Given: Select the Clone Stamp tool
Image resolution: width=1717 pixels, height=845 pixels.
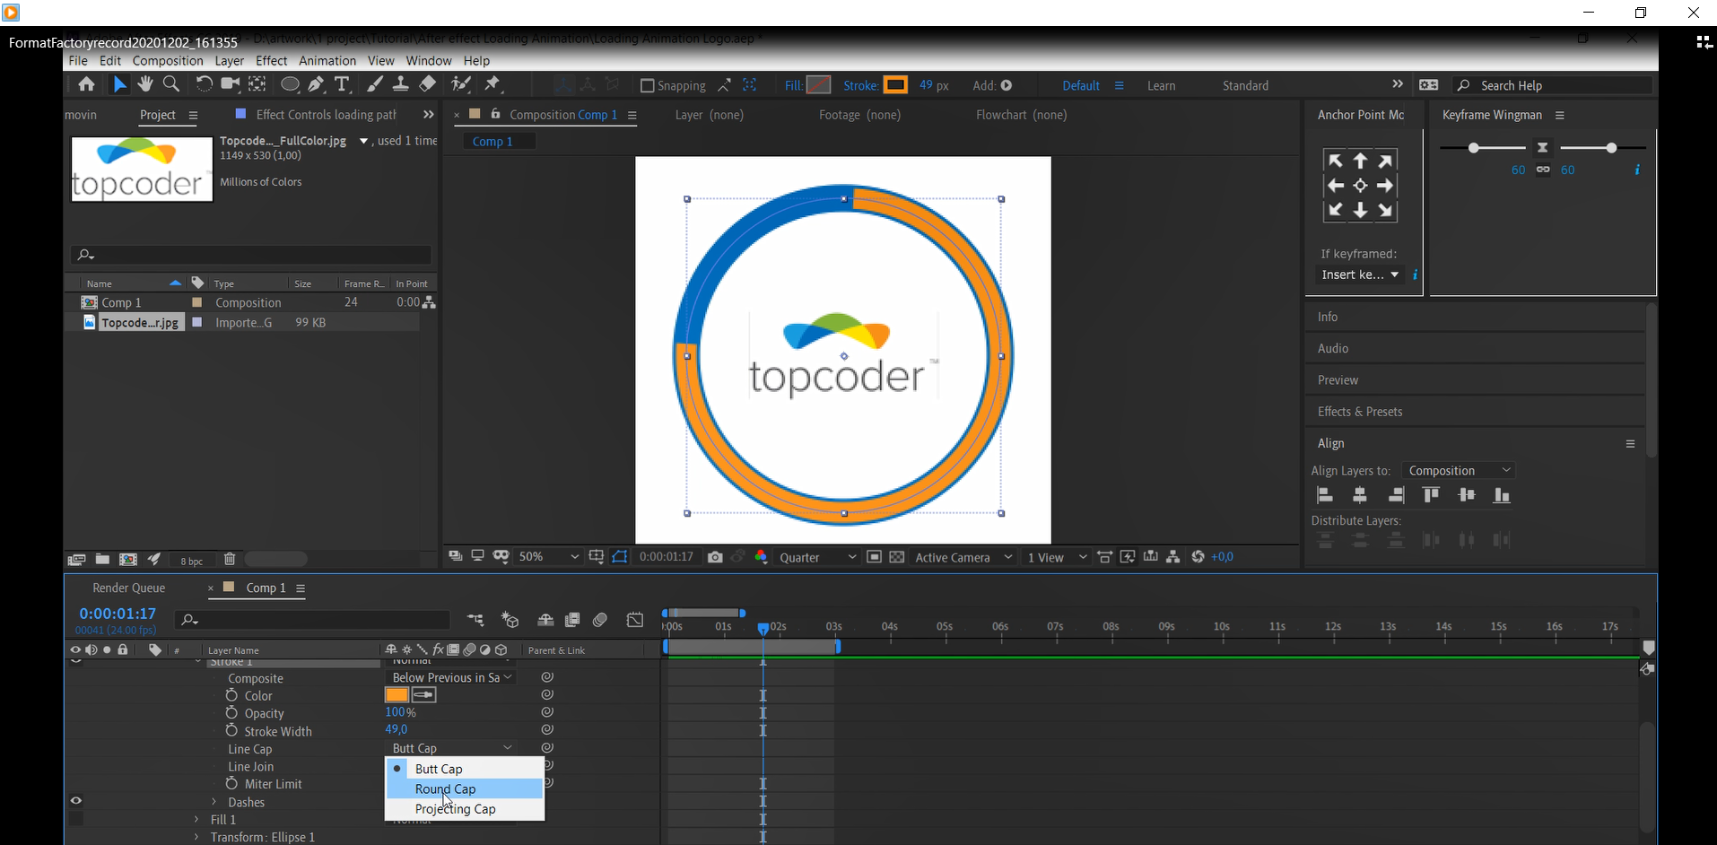Looking at the screenshot, I should 401,84.
